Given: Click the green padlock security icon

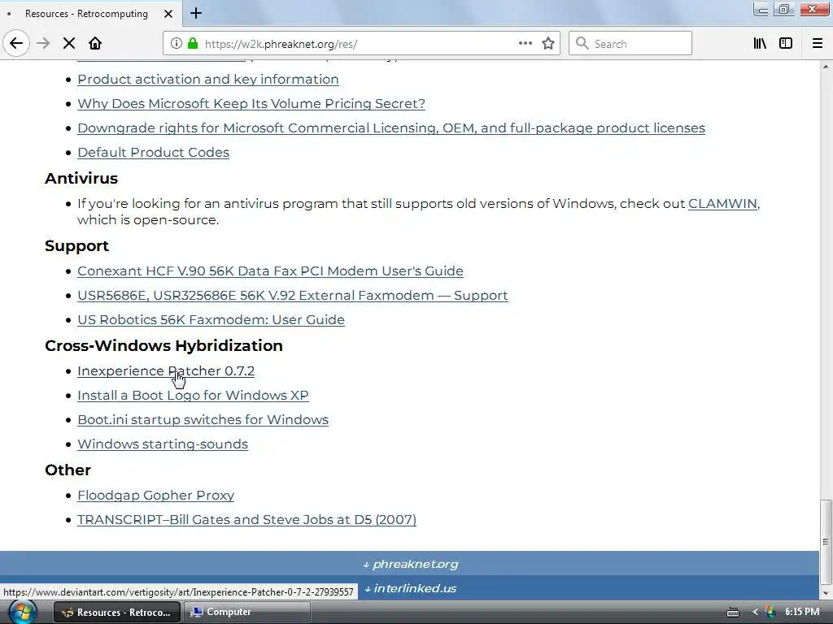Looking at the screenshot, I should (x=193, y=44).
